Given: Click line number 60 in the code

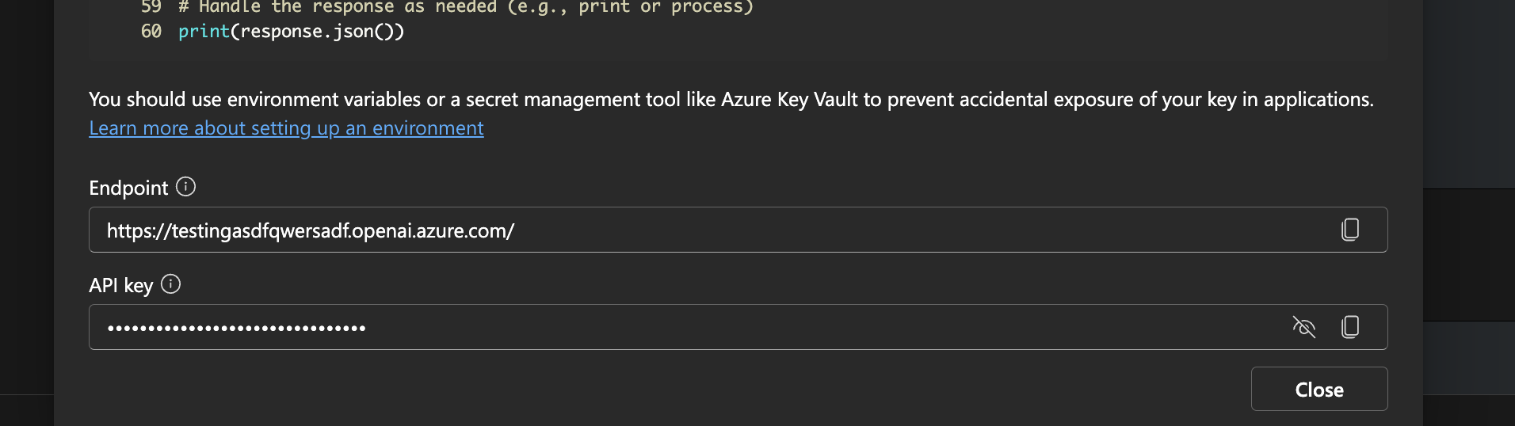Looking at the screenshot, I should pyautogui.click(x=151, y=32).
